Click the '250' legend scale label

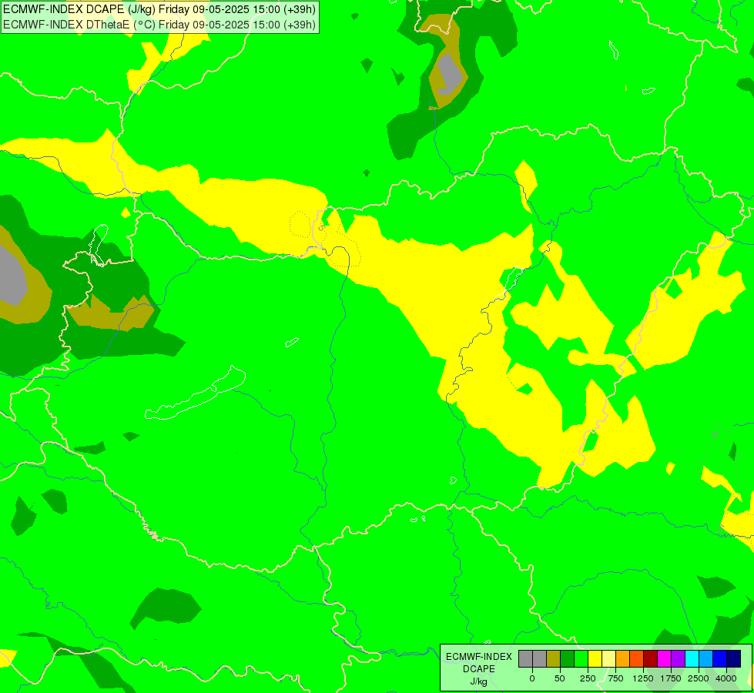[x=588, y=678]
